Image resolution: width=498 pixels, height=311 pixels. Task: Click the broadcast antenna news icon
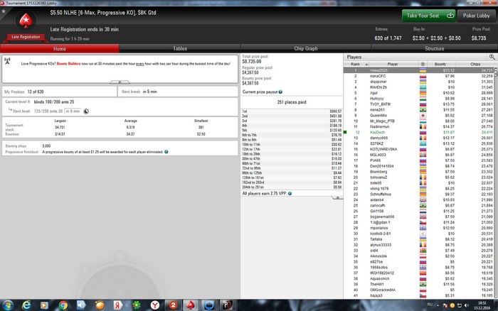click(8, 61)
